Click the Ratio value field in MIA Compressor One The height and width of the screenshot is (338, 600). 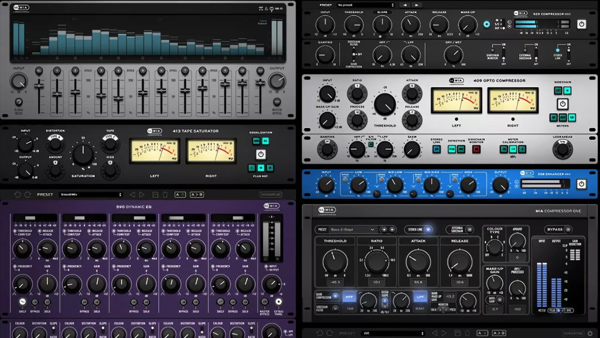click(x=377, y=282)
